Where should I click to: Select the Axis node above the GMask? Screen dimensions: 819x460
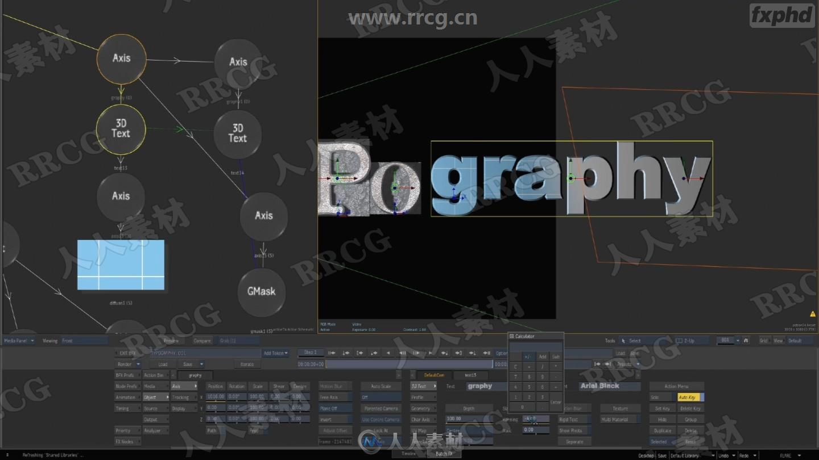point(263,216)
